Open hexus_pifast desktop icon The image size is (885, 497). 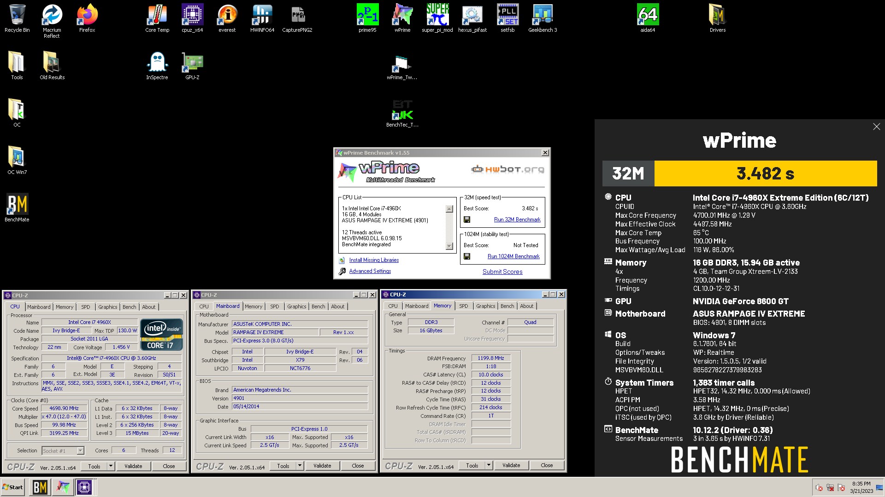coord(472,18)
